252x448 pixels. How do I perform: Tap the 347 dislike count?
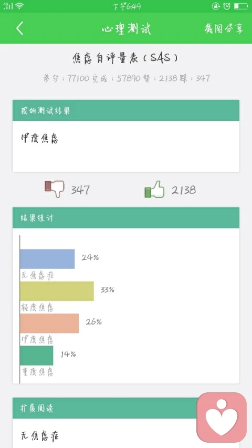pyautogui.click(x=80, y=190)
